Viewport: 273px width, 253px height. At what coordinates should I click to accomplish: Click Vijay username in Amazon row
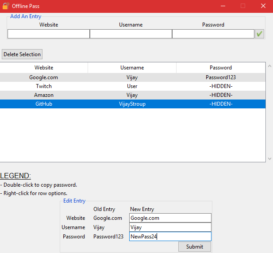[132, 95]
